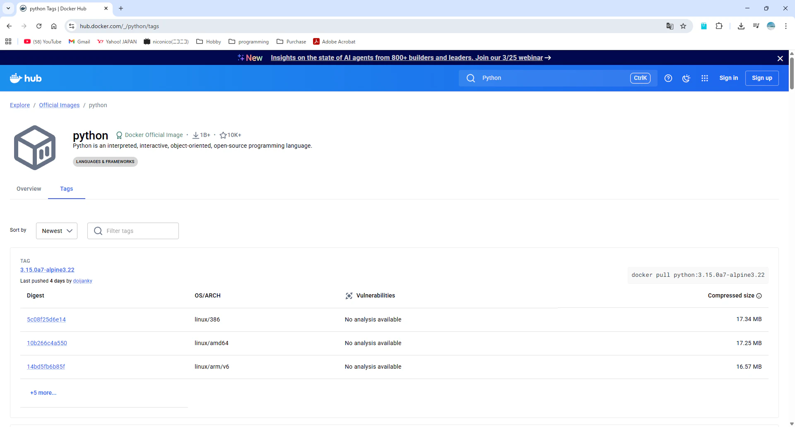Click the browser home icon
Image resolution: width=795 pixels, height=427 pixels.
pos(54,26)
